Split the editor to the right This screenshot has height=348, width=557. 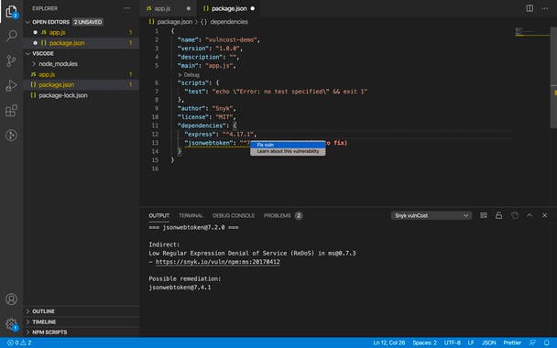[530, 8]
